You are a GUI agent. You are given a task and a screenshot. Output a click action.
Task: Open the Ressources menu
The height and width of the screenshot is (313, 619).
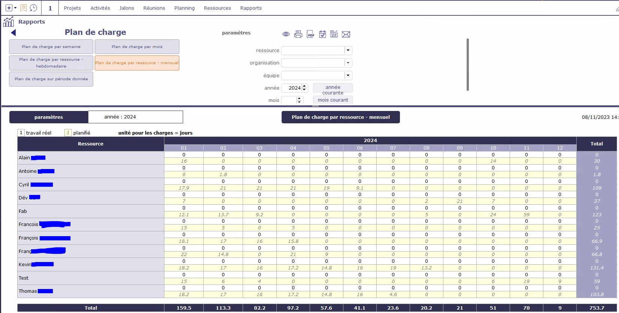tap(217, 8)
